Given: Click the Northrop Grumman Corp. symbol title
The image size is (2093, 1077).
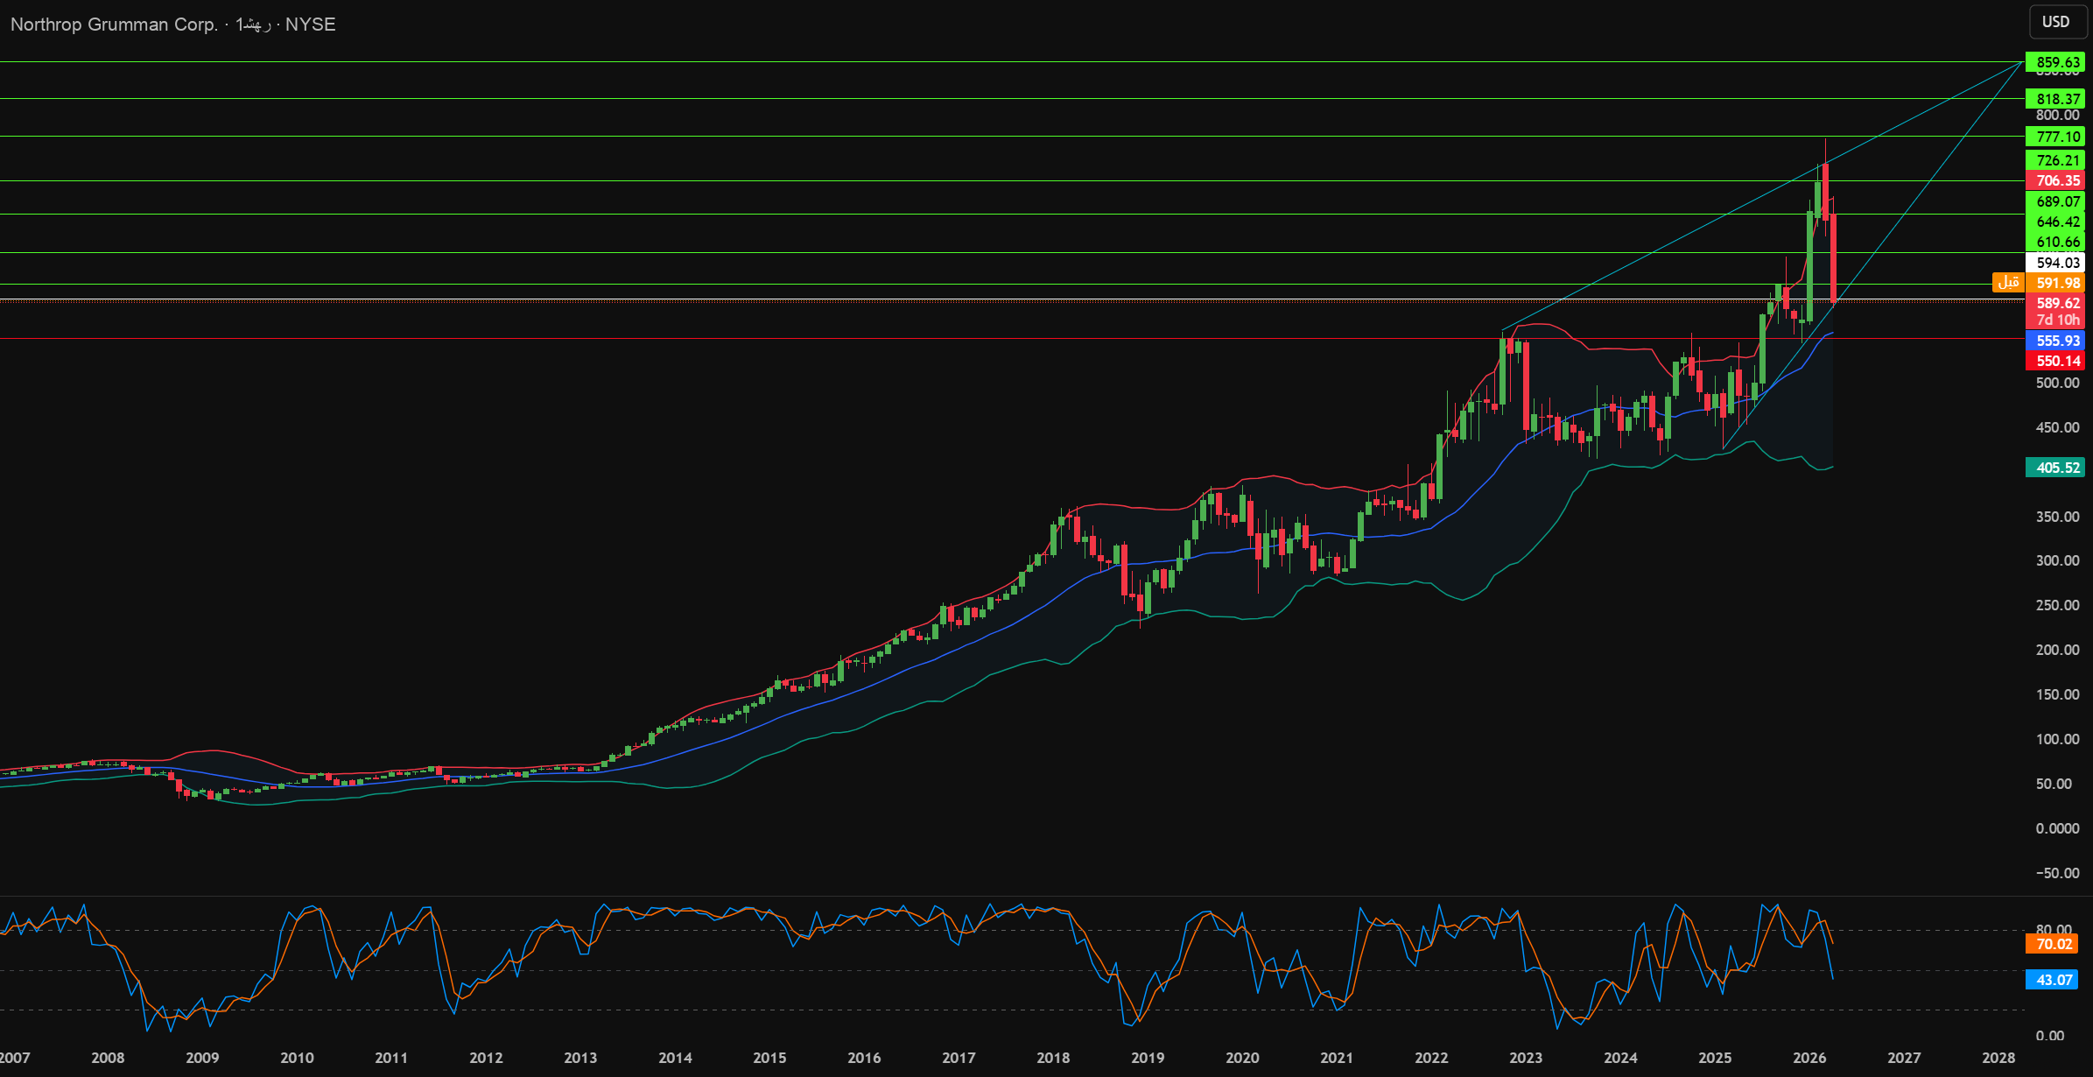Looking at the screenshot, I should [x=114, y=25].
